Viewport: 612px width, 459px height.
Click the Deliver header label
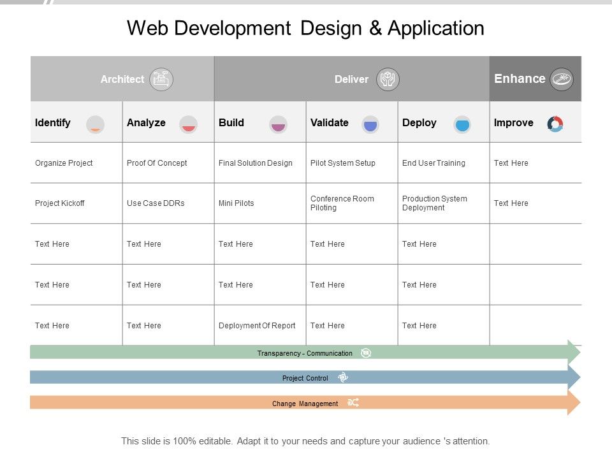[351, 79]
